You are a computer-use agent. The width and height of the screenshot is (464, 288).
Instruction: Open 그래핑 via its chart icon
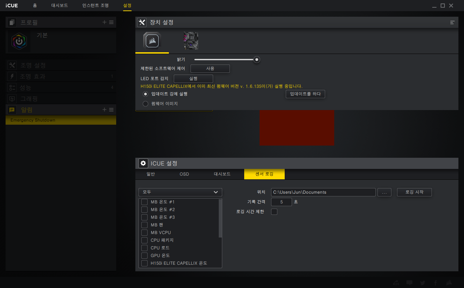click(12, 99)
